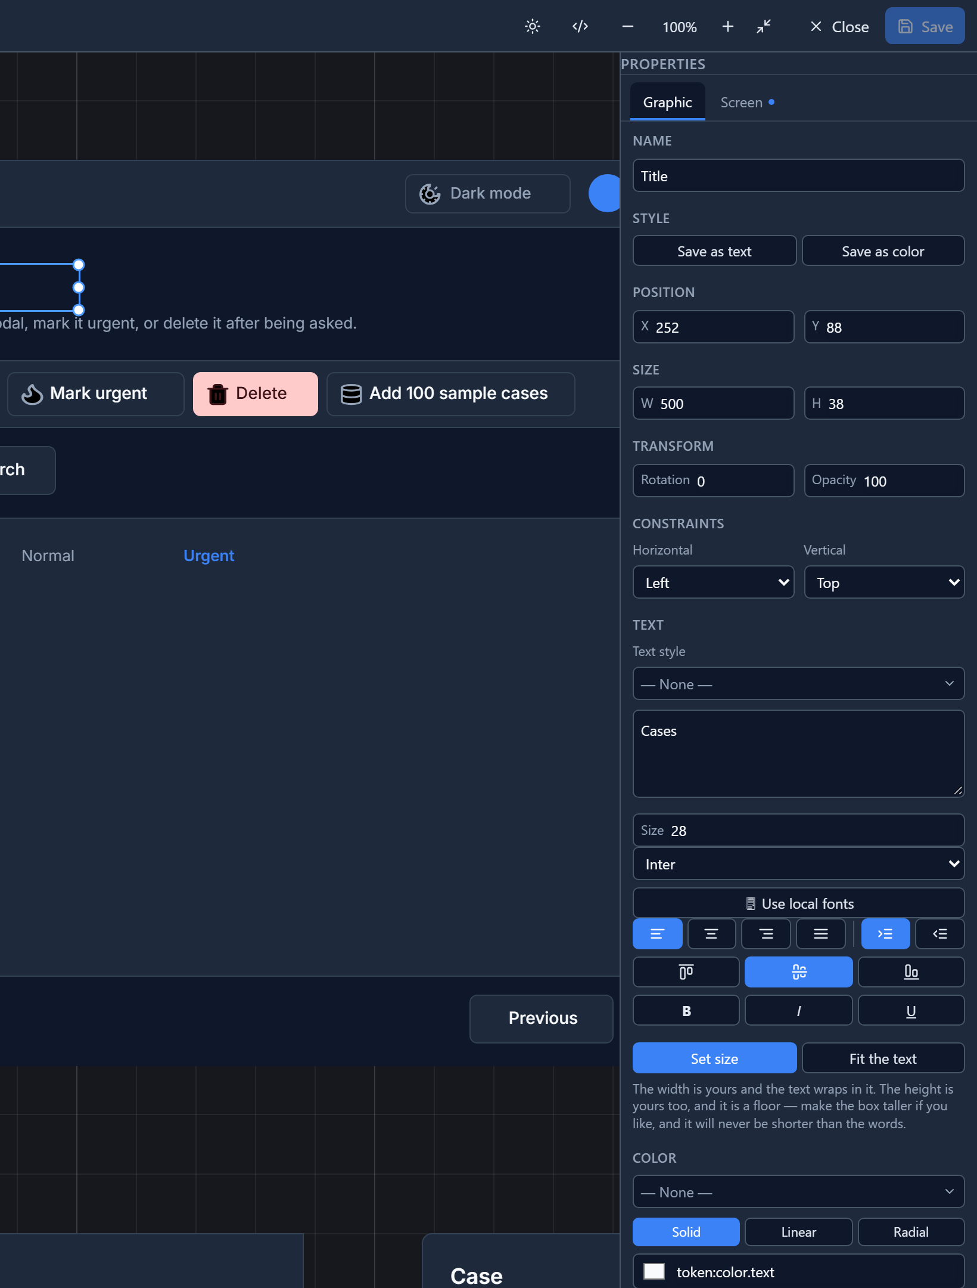The image size is (977, 1288).
Task: Click the Save button
Action: click(925, 26)
